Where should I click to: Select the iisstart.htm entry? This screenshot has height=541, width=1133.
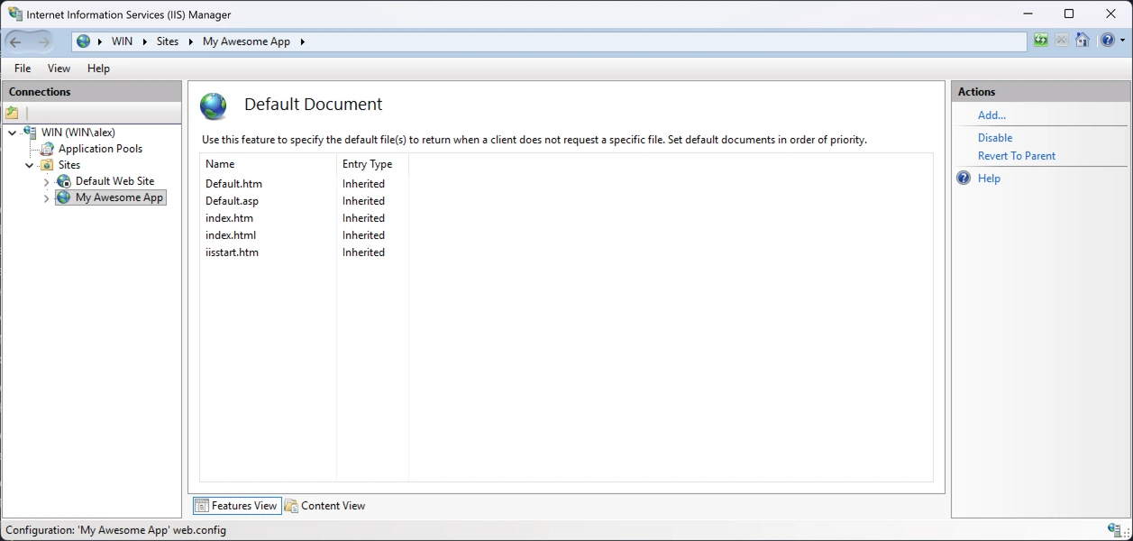click(232, 252)
